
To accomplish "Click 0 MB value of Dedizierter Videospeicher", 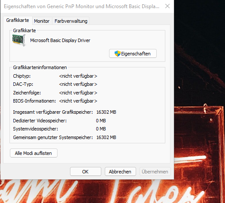I will click(101, 121).
